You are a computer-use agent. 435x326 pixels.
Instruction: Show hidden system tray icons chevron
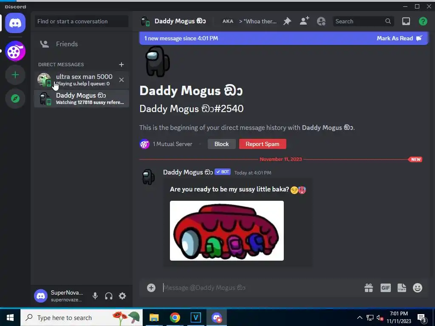[359, 318]
